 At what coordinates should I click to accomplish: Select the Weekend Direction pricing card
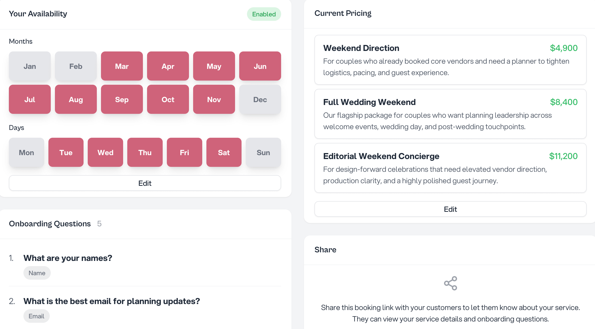[x=450, y=60]
